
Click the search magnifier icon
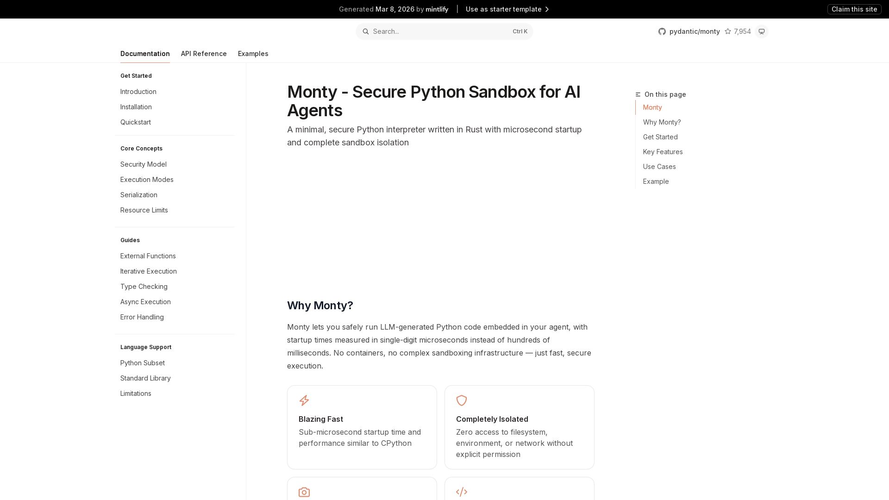[x=365, y=31]
